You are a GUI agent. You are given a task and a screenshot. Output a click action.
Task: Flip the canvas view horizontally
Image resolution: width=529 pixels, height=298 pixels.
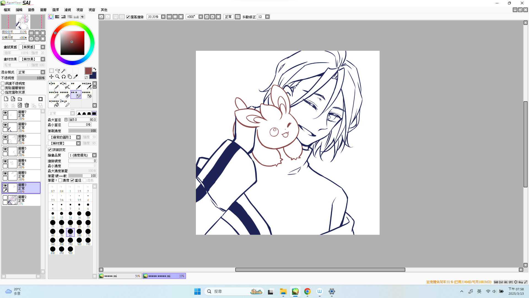tap(237, 17)
